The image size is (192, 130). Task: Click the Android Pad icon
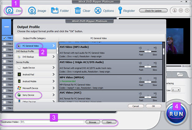click(x=19, y=74)
